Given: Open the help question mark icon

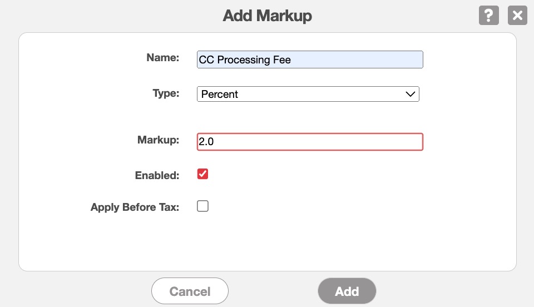Looking at the screenshot, I should coord(488,15).
